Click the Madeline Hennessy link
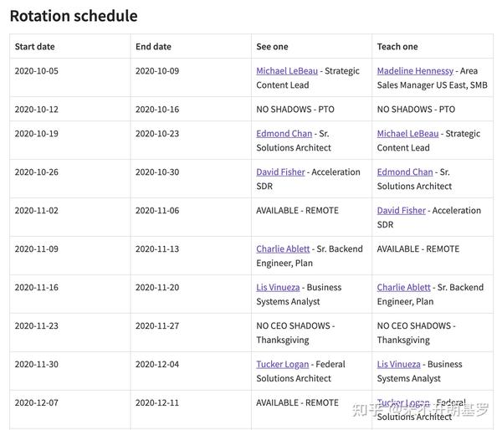The width and height of the screenshot is (502, 430). coord(415,71)
